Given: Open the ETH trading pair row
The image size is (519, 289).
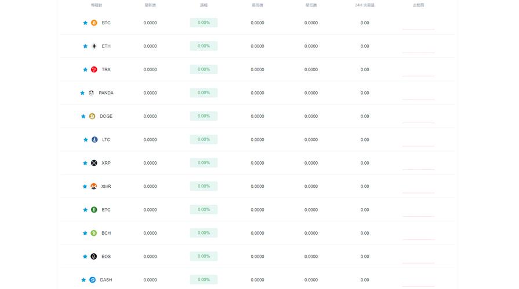Looking at the screenshot, I should click(x=257, y=46).
